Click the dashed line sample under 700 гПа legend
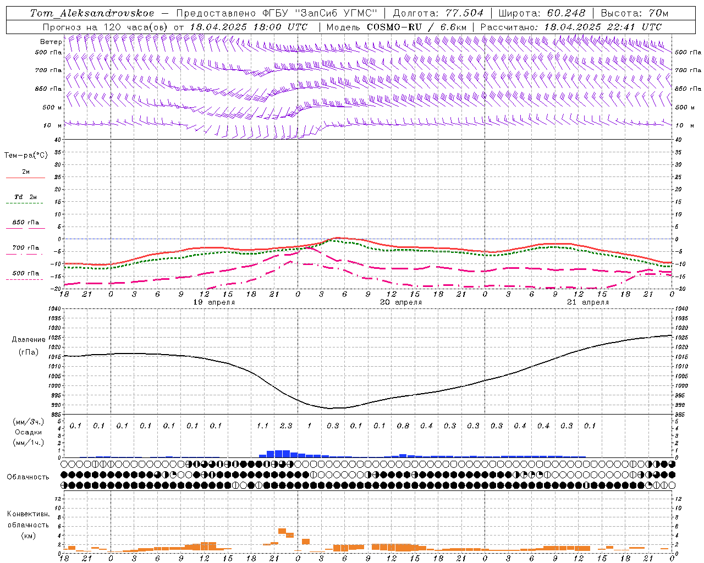This screenshot has width=704, height=563. [24, 254]
